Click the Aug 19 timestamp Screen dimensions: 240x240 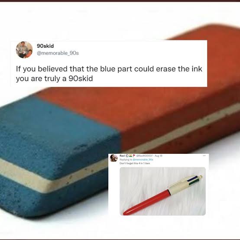[x=159, y=156]
